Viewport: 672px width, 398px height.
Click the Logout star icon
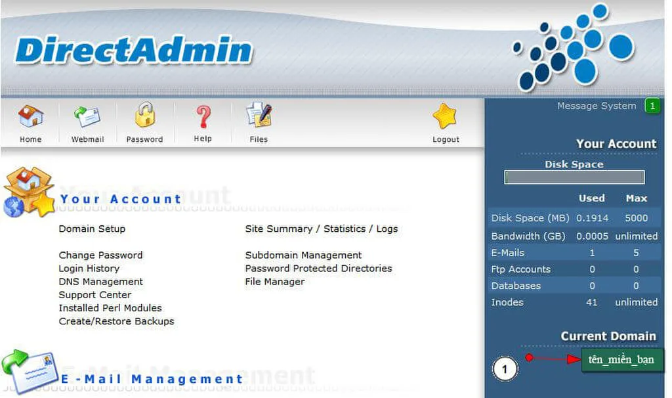tap(445, 116)
